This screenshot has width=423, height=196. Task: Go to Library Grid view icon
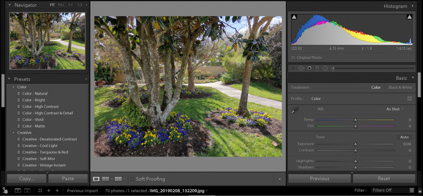tap(40, 190)
